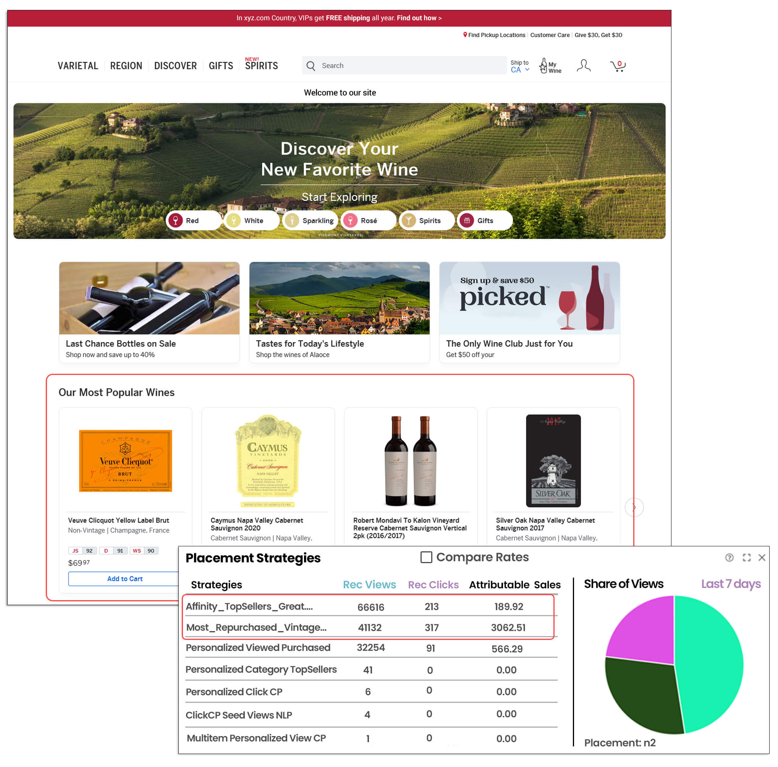Open the SPIRITS menu item
Screen dimensions: 778x767
261,66
